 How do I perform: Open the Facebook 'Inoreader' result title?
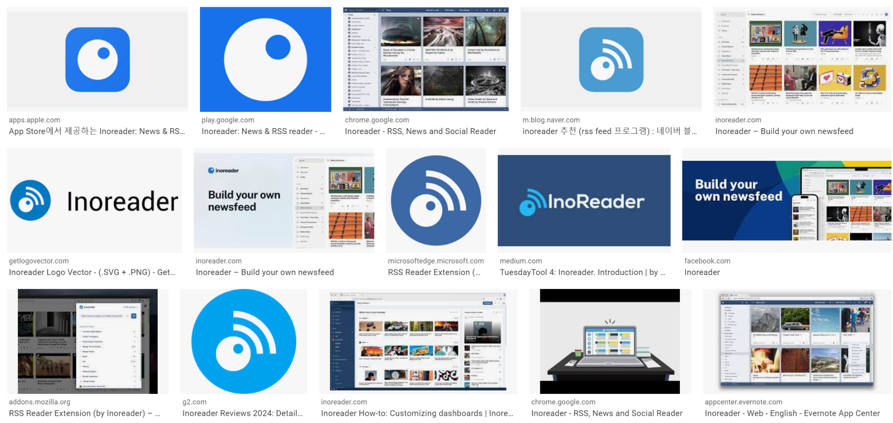702,272
